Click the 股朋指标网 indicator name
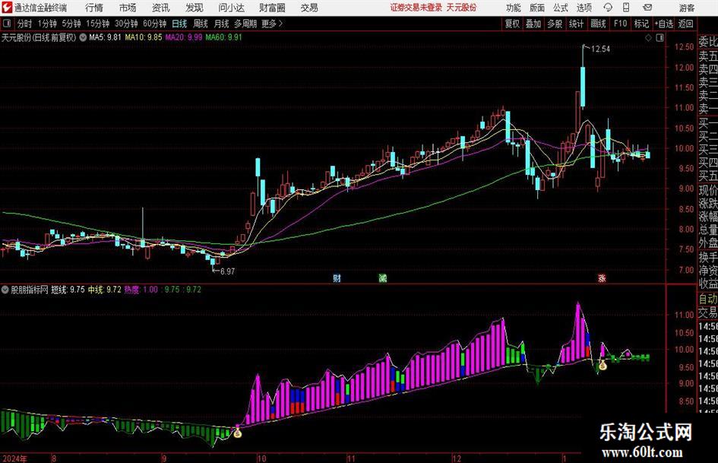 (x=30, y=289)
